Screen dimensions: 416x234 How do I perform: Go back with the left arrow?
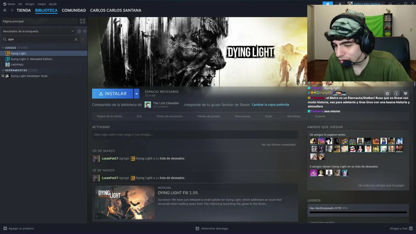coord(5,10)
